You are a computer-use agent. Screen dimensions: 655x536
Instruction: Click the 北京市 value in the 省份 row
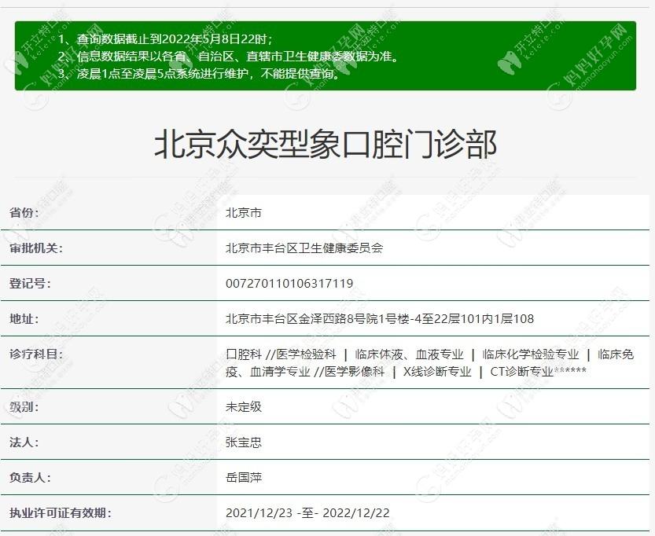coord(243,213)
